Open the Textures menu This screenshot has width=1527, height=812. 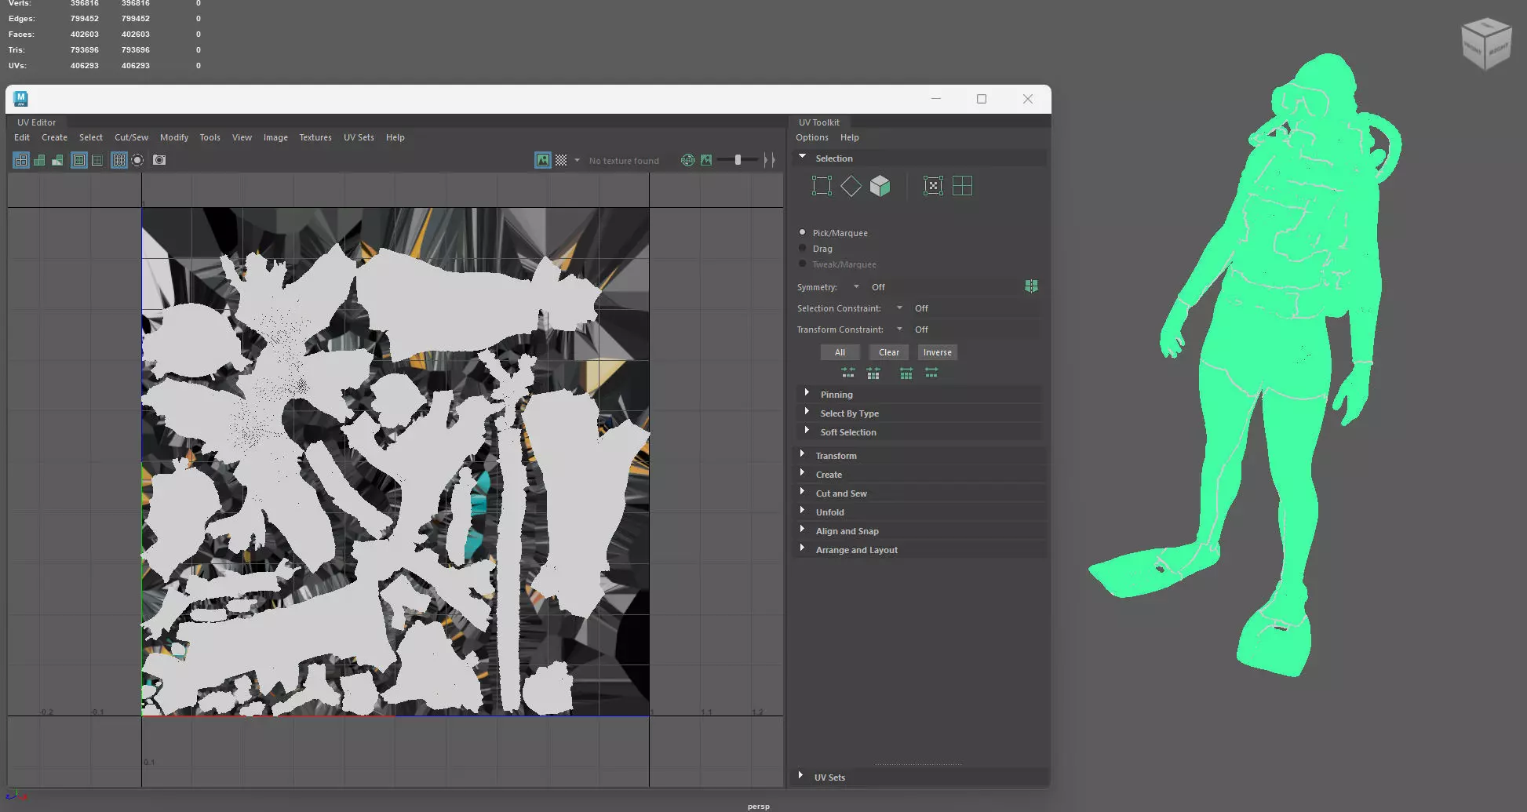(x=315, y=137)
